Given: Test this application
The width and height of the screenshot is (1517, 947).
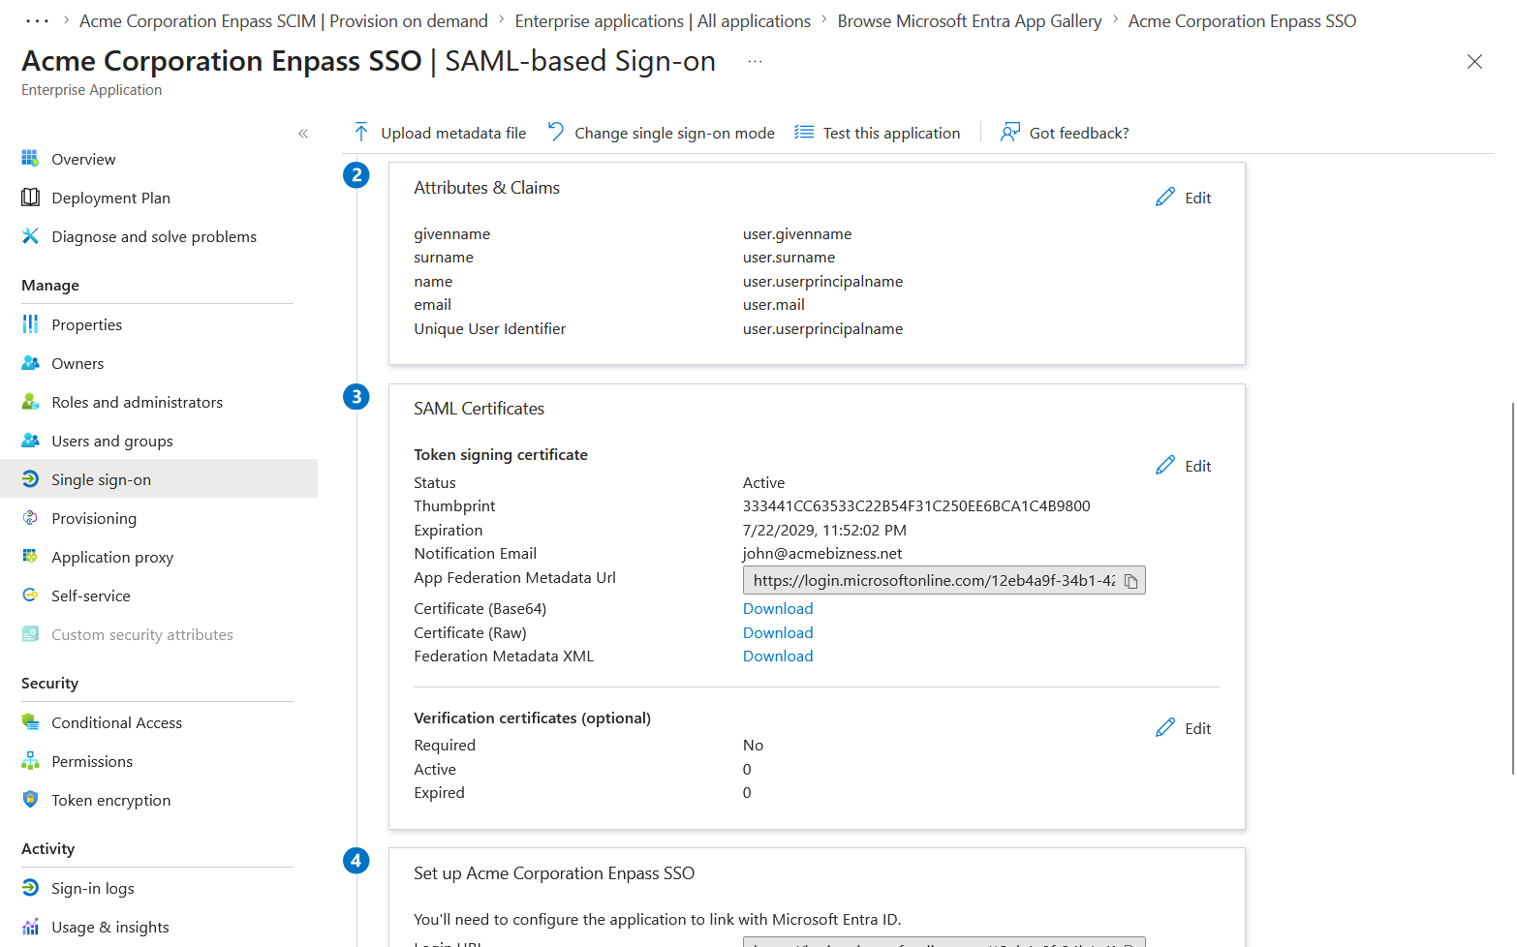Looking at the screenshot, I should [x=878, y=133].
